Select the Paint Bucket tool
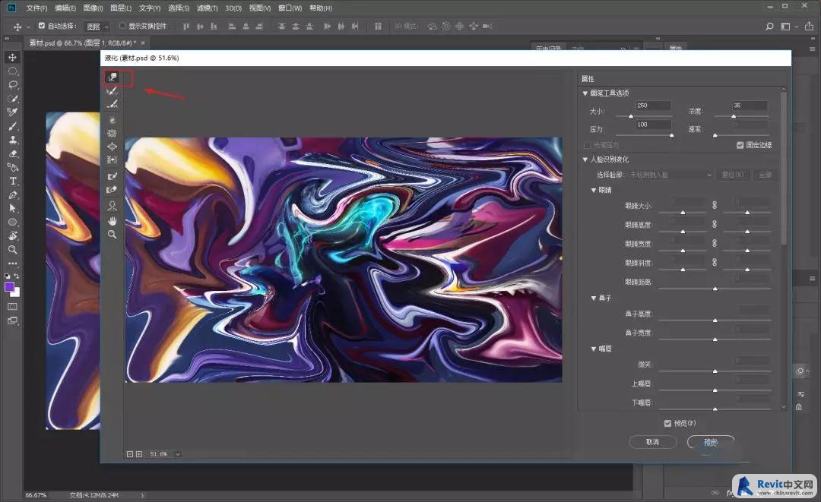The image size is (821, 502). (13, 167)
